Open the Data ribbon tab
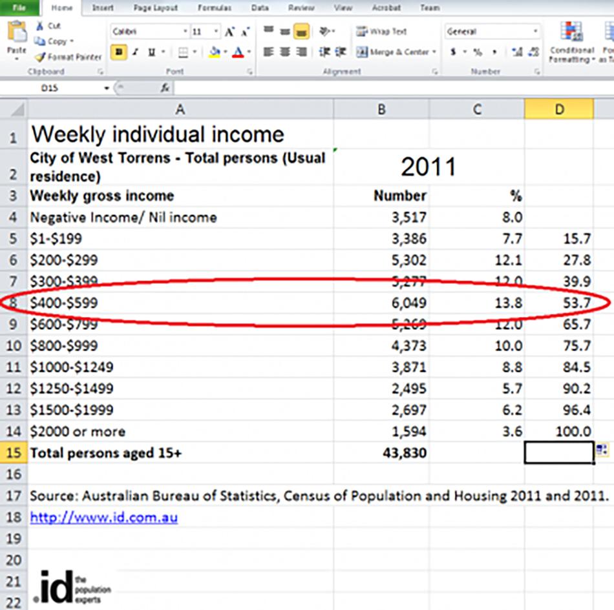 (260, 8)
